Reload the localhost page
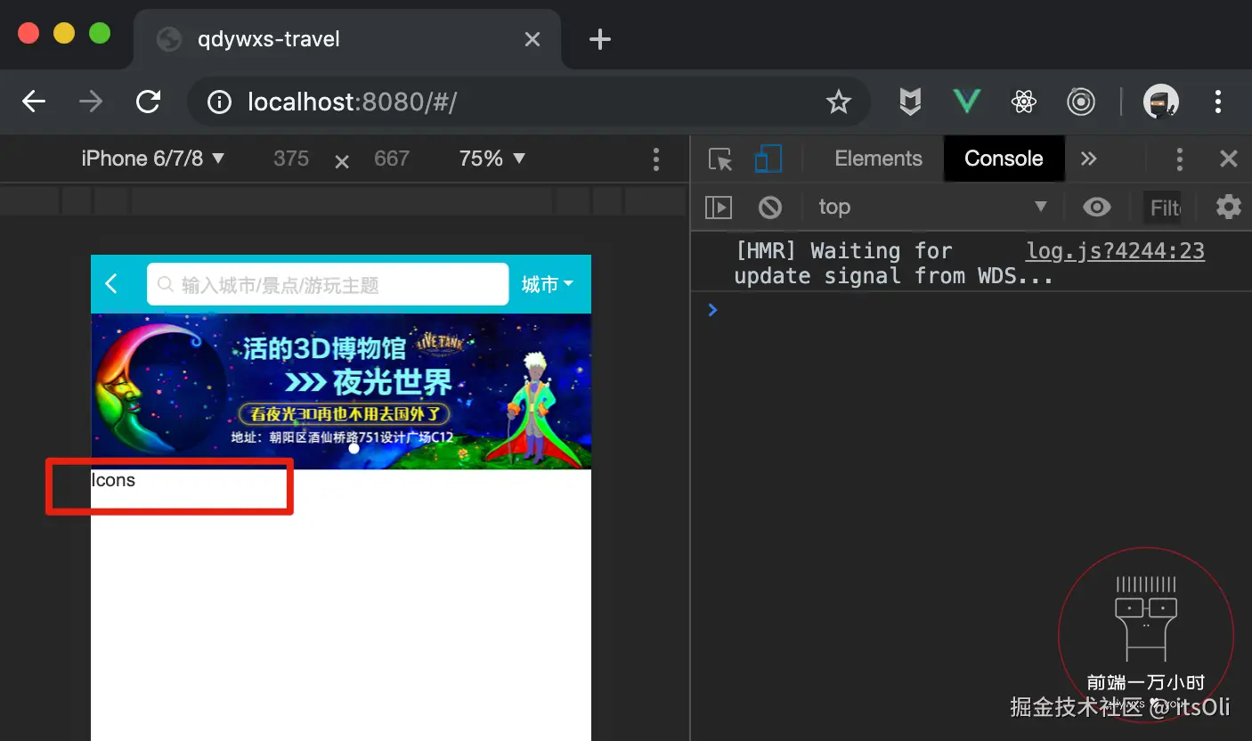Image resolution: width=1252 pixels, height=741 pixels. tap(148, 102)
